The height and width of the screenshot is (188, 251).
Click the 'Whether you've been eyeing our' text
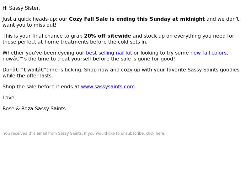43,53
